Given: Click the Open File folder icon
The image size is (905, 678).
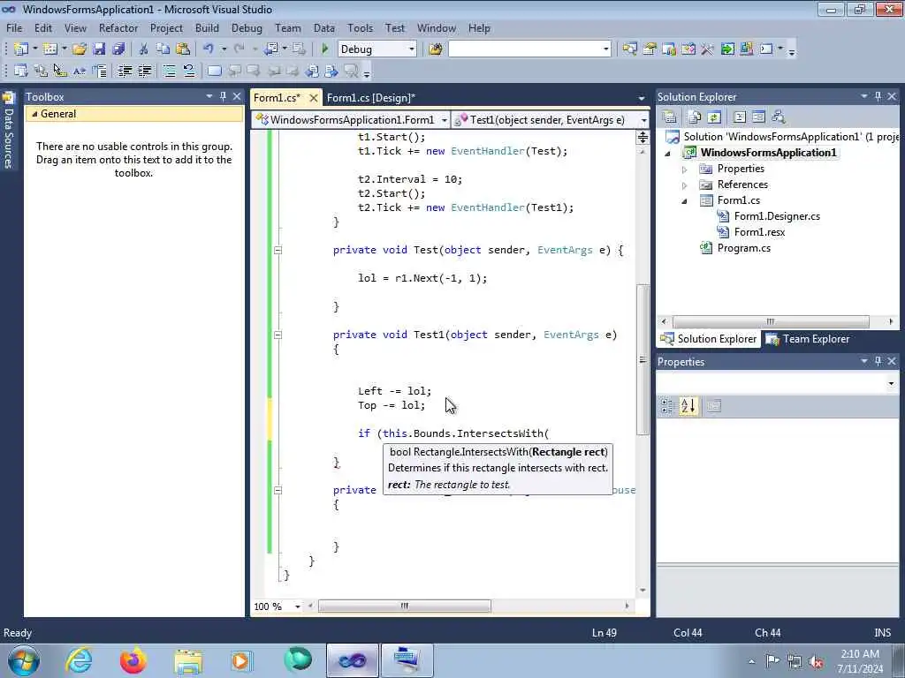Looking at the screenshot, I should [x=80, y=49].
